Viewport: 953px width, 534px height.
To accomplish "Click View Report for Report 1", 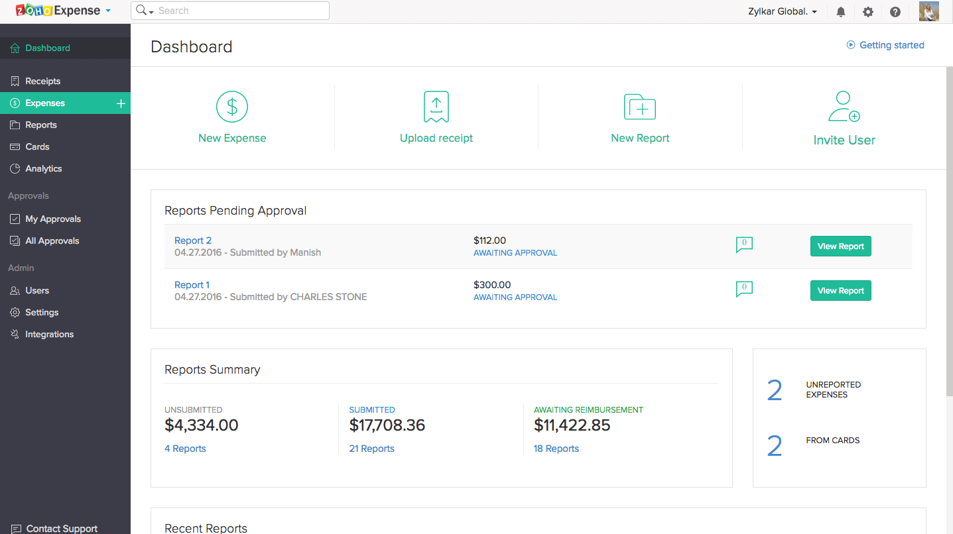I will pos(840,290).
